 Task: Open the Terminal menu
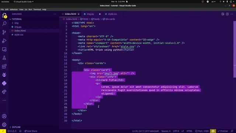click(x=37, y=10)
